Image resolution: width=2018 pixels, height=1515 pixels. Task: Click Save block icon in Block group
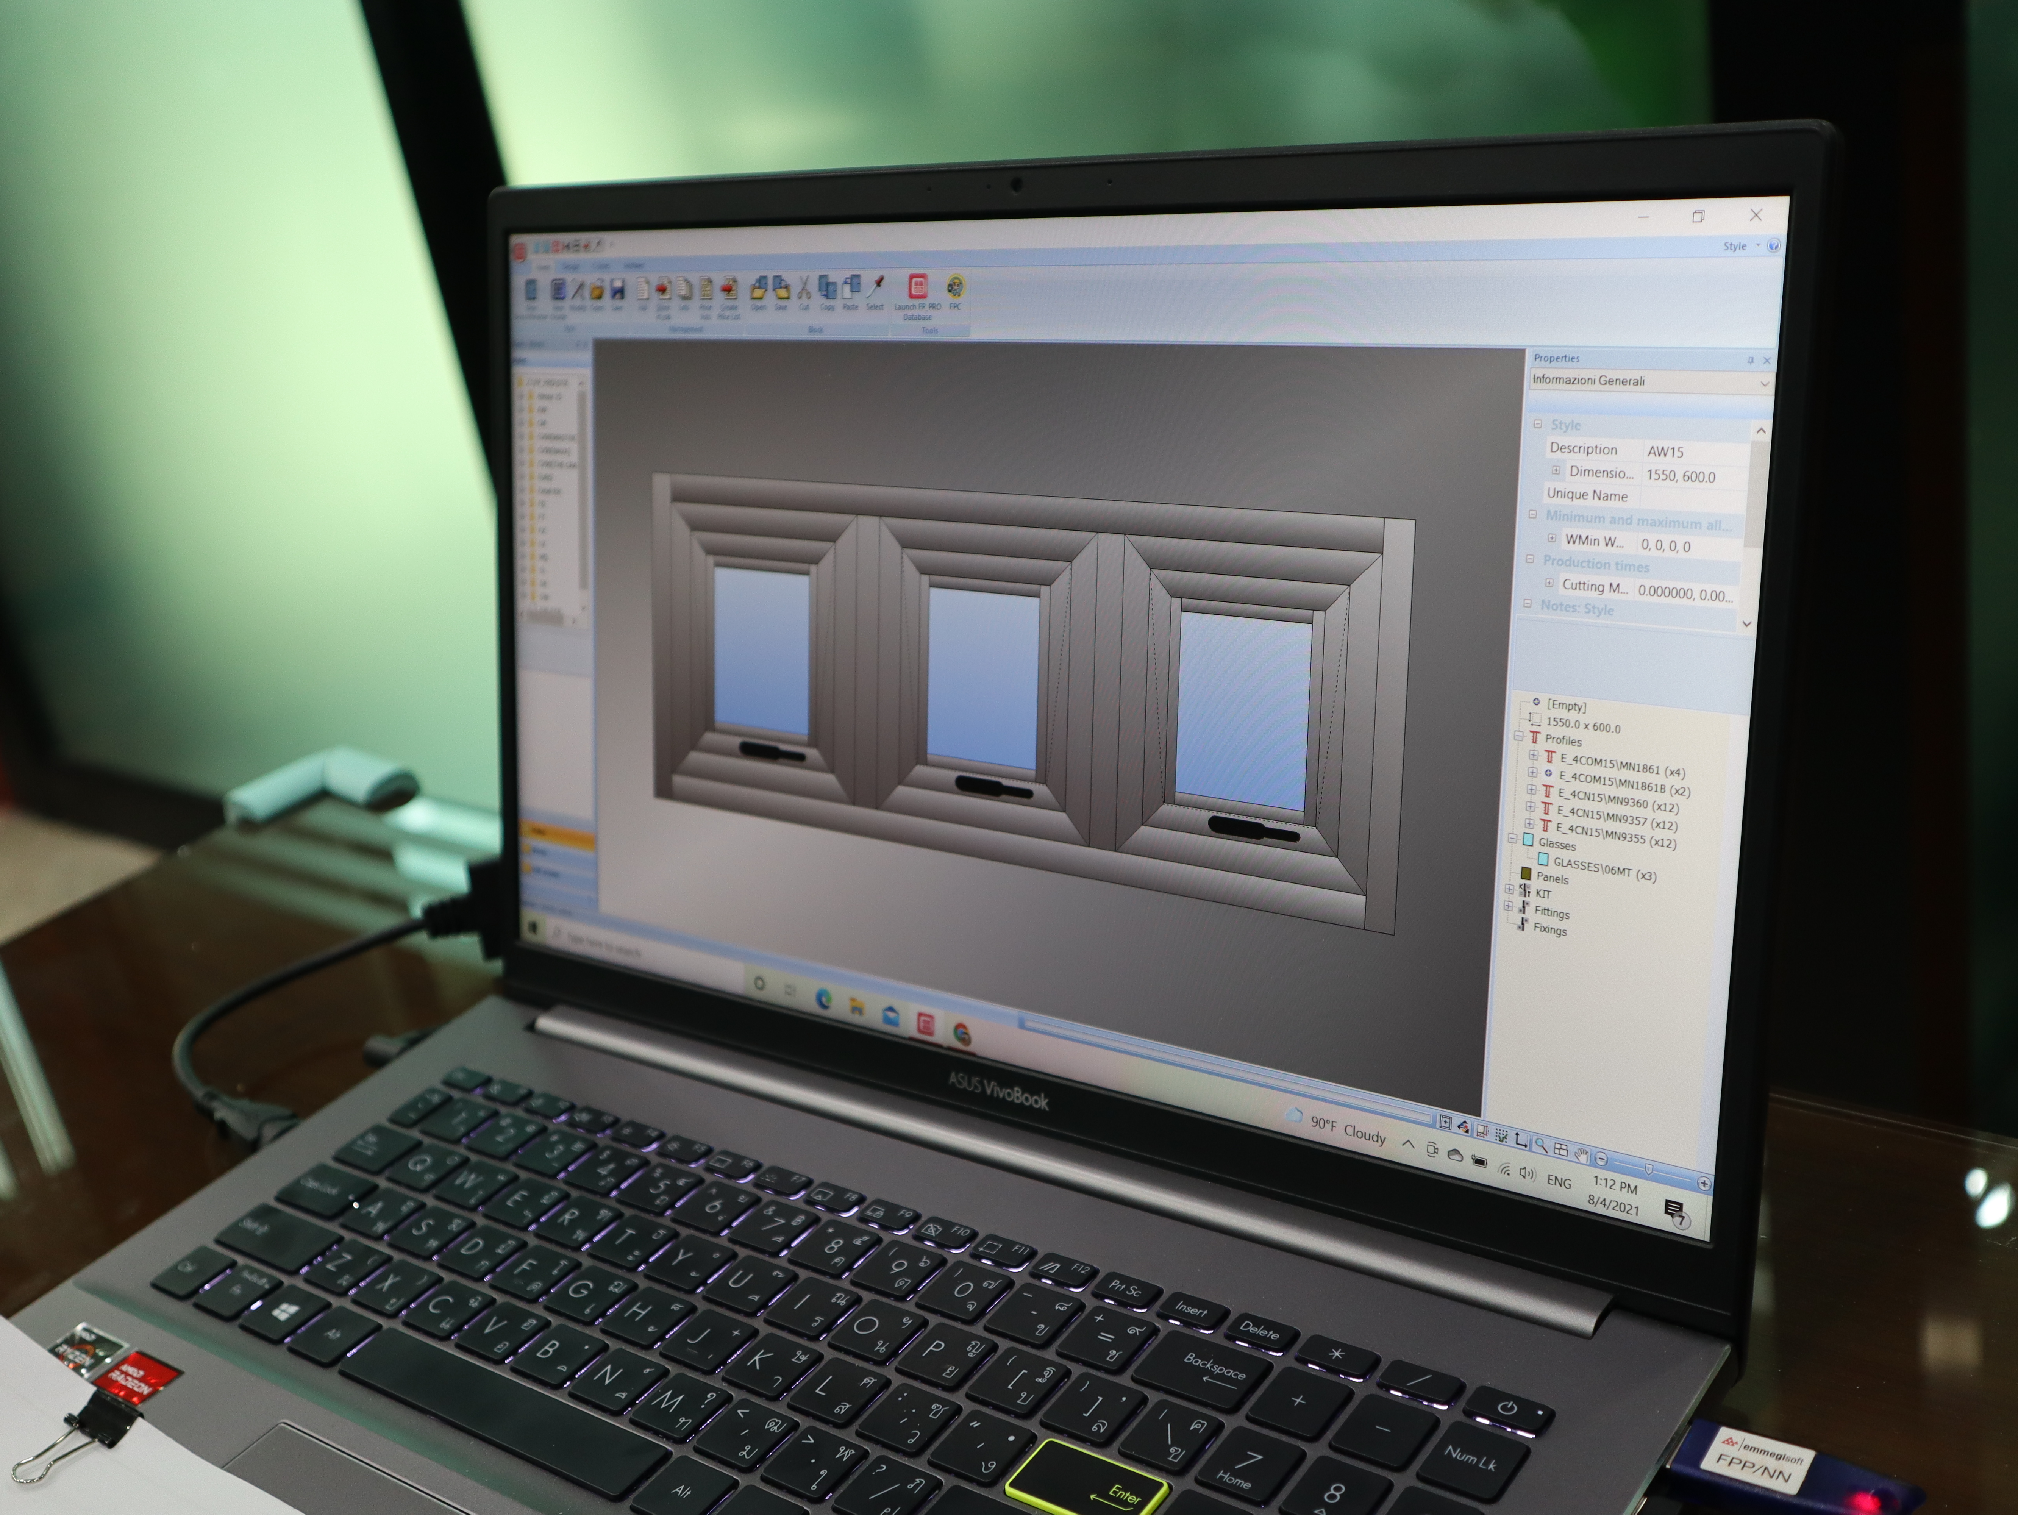pyautogui.click(x=781, y=292)
